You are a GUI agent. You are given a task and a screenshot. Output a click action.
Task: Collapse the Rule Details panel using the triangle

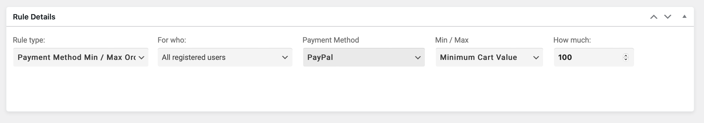(685, 17)
